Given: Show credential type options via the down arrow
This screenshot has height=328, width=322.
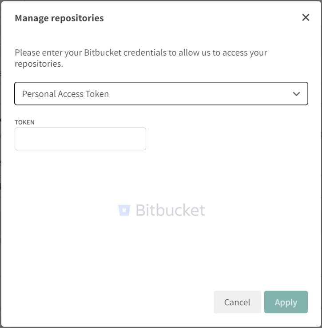Looking at the screenshot, I should [297, 94].
